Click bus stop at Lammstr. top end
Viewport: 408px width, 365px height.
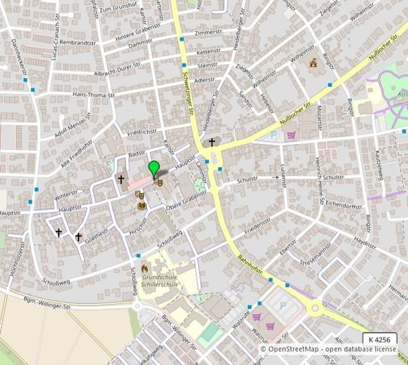point(207,161)
